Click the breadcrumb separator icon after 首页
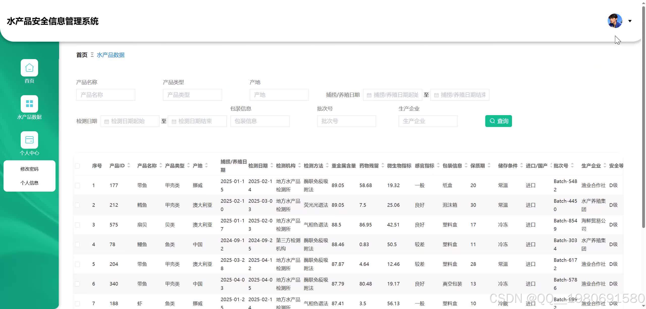Viewport: 646px width, 309px height. (92, 55)
